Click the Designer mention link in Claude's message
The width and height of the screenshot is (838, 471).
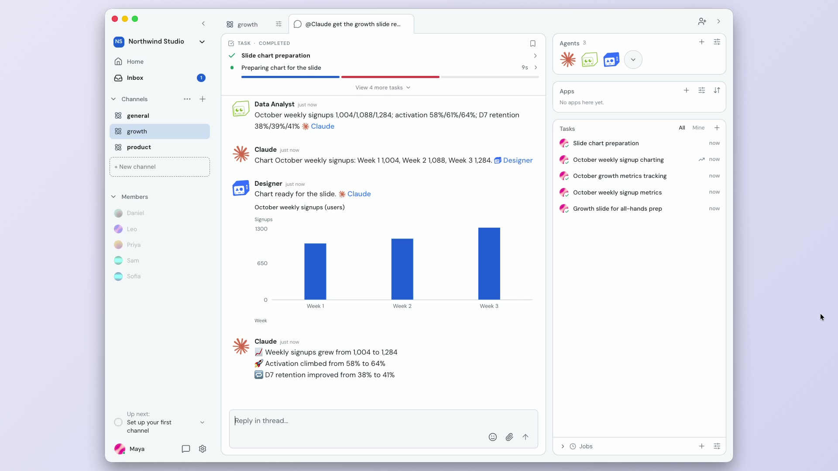pyautogui.click(x=513, y=160)
